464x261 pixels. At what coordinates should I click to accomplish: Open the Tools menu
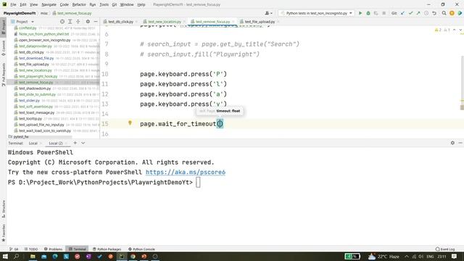[104, 4]
